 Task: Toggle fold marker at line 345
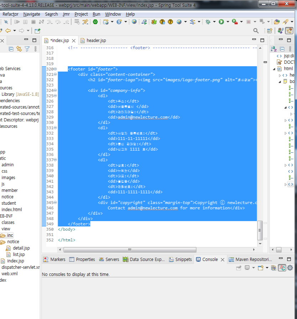(x=55, y=203)
